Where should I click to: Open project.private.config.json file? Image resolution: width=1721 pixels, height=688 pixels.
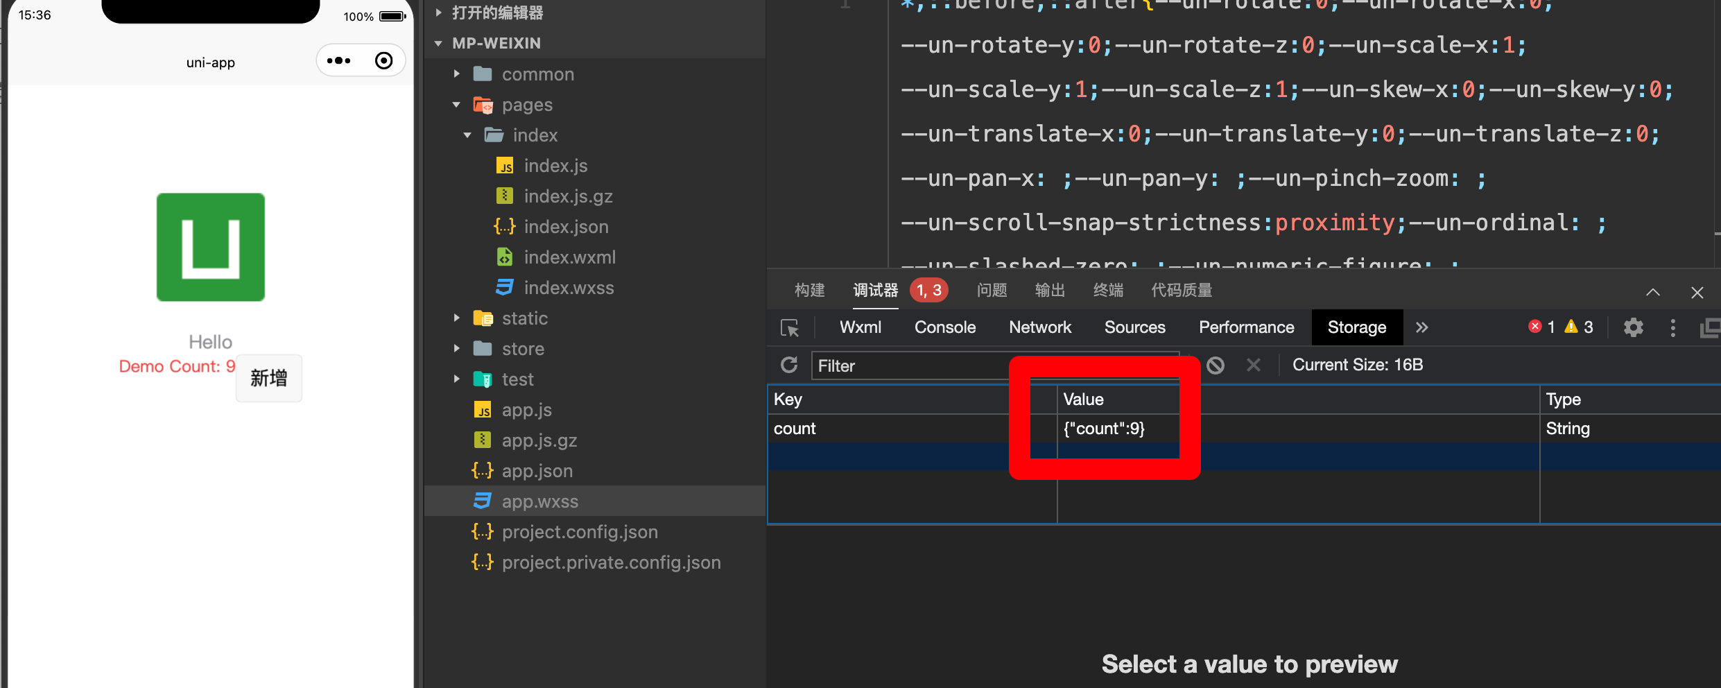click(611, 562)
